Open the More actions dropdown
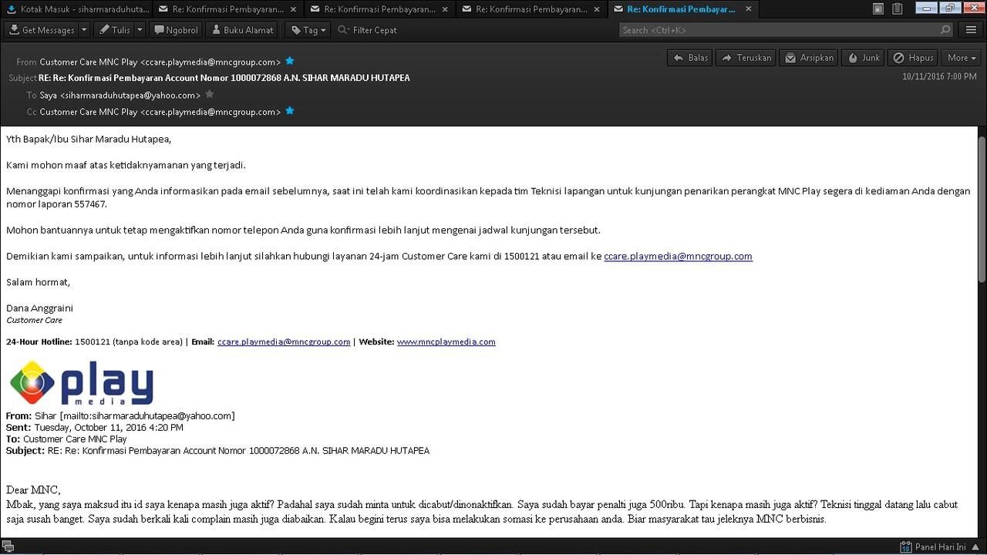Viewport: 987px width, 555px height. tap(961, 58)
